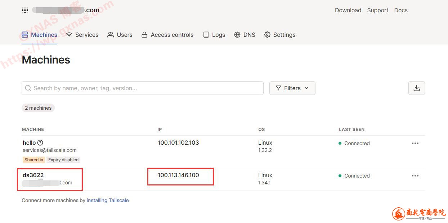This screenshot has height=223, width=448.
Task: Open the ds3622 machine name
Action: [x=33, y=175]
